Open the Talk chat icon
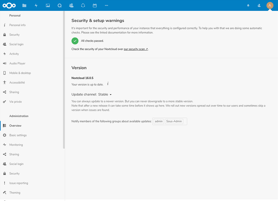Viewport: 278px width, 201px height. pos(59,5)
